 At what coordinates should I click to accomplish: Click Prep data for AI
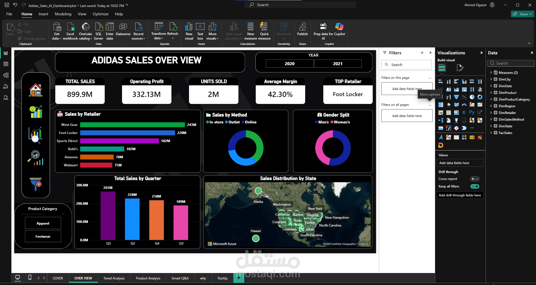tap(323, 31)
